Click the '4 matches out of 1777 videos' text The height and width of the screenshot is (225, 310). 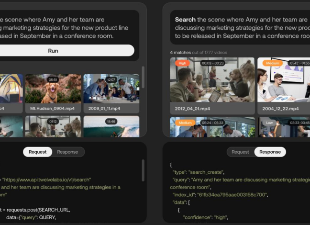pos(199,53)
